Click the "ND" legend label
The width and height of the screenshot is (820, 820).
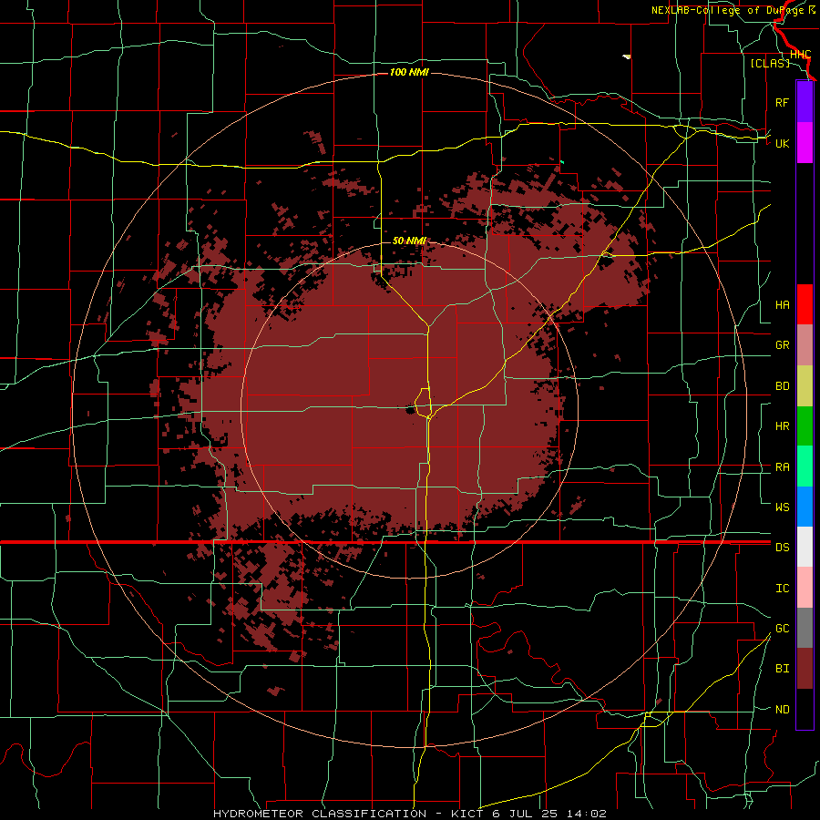click(782, 710)
